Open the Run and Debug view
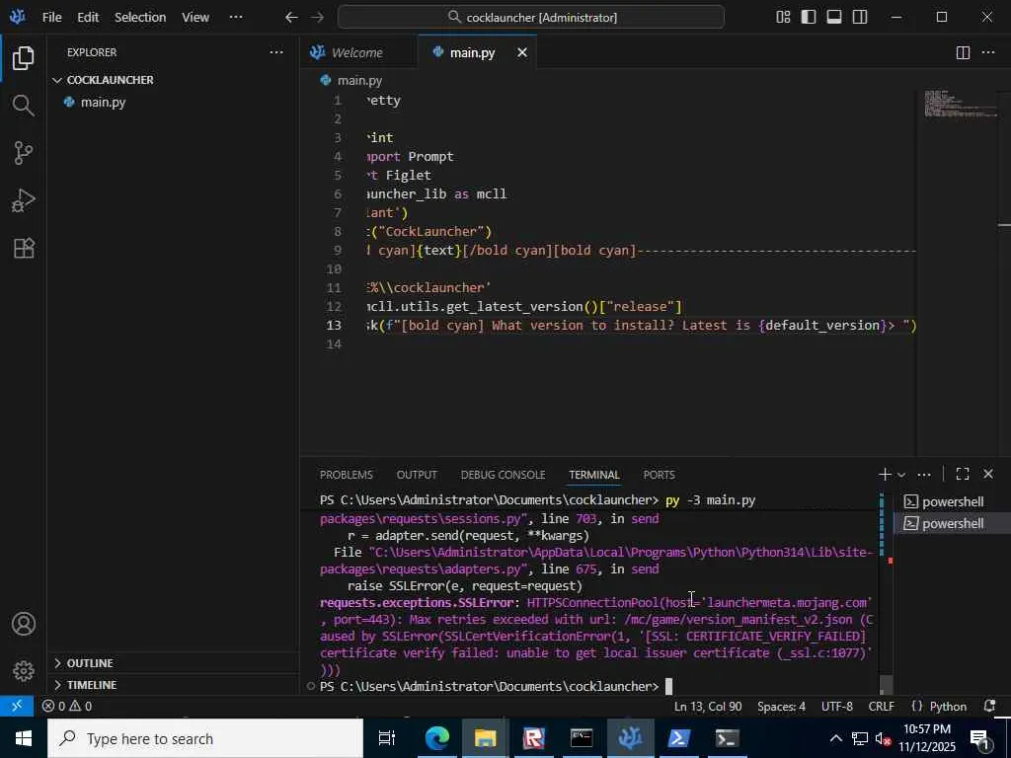The height and width of the screenshot is (758, 1011). [24, 200]
